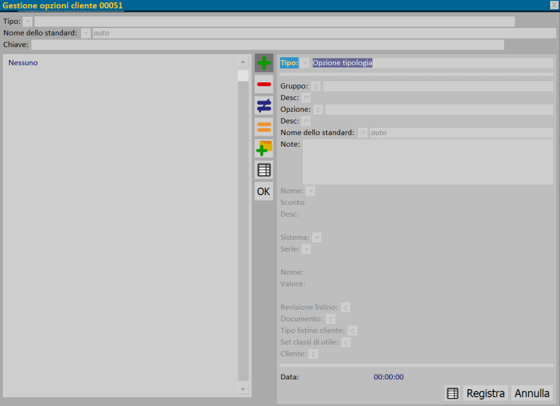Click the 00:00:00 time value
This screenshot has width=560, height=406.
[388, 377]
